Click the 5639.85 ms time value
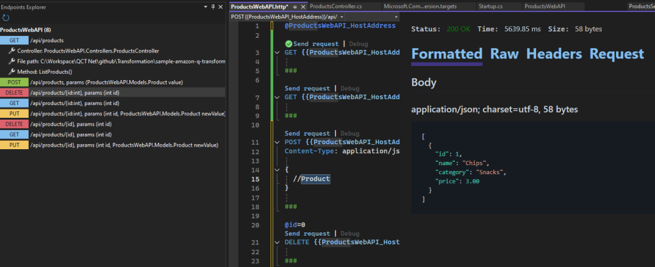 pos(522,29)
